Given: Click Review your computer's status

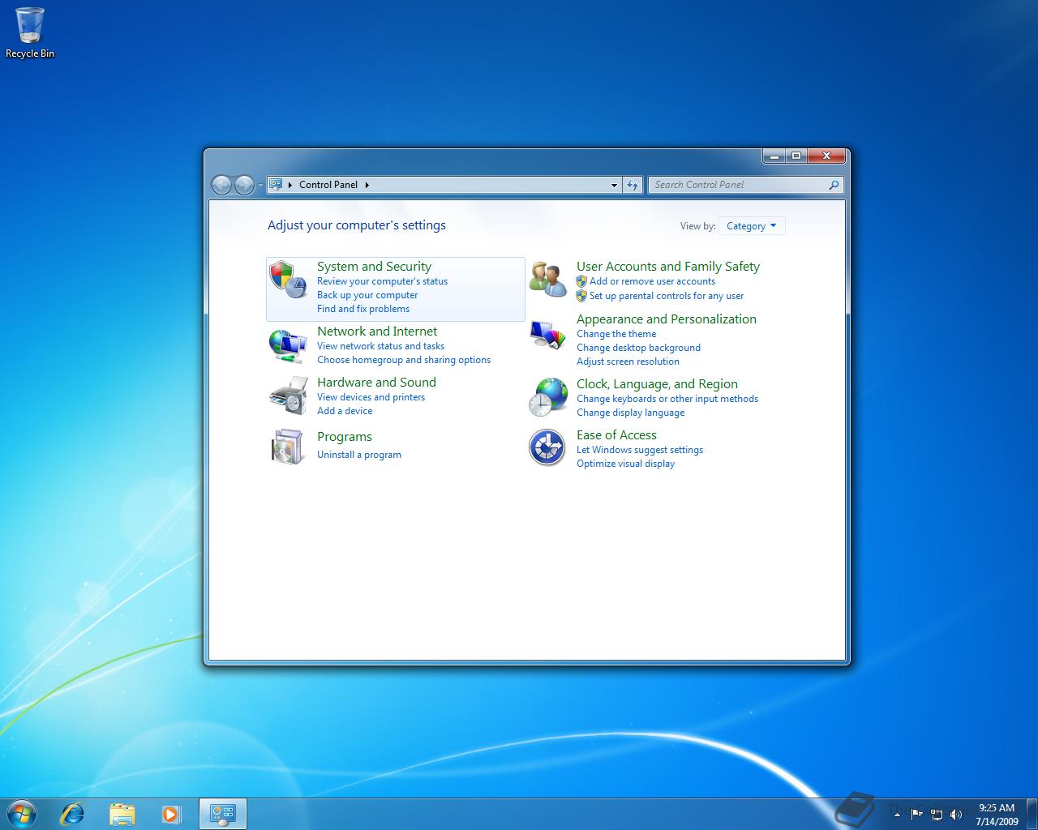Looking at the screenshot, I should (382, 281).
